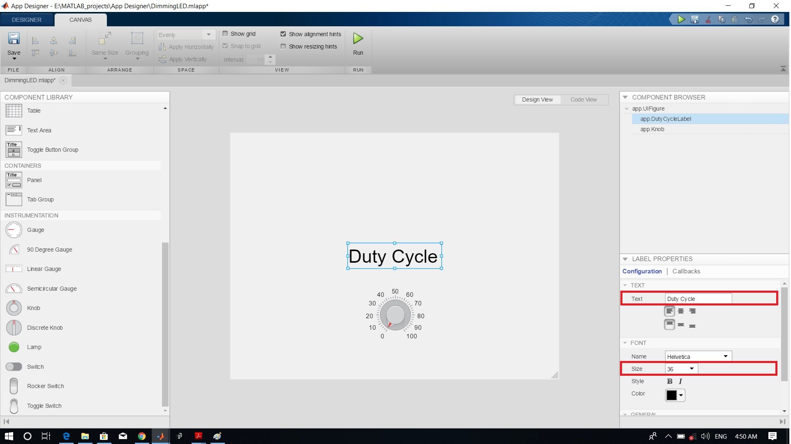Select the Gauge component

35,230
